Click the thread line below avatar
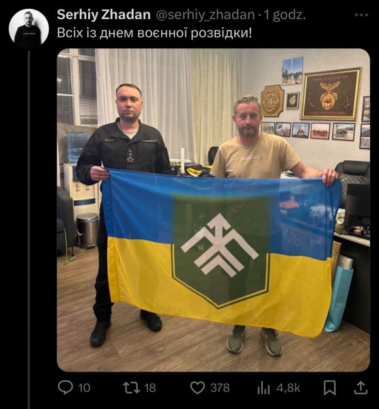This screenshot has width=379, height=409. (29, 230)
